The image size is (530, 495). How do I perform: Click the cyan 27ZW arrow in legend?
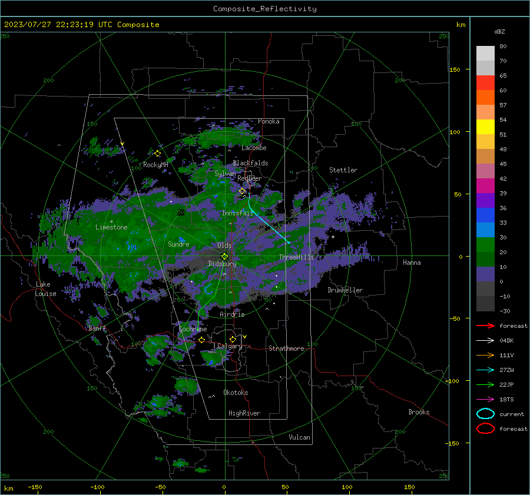[485, 370]
